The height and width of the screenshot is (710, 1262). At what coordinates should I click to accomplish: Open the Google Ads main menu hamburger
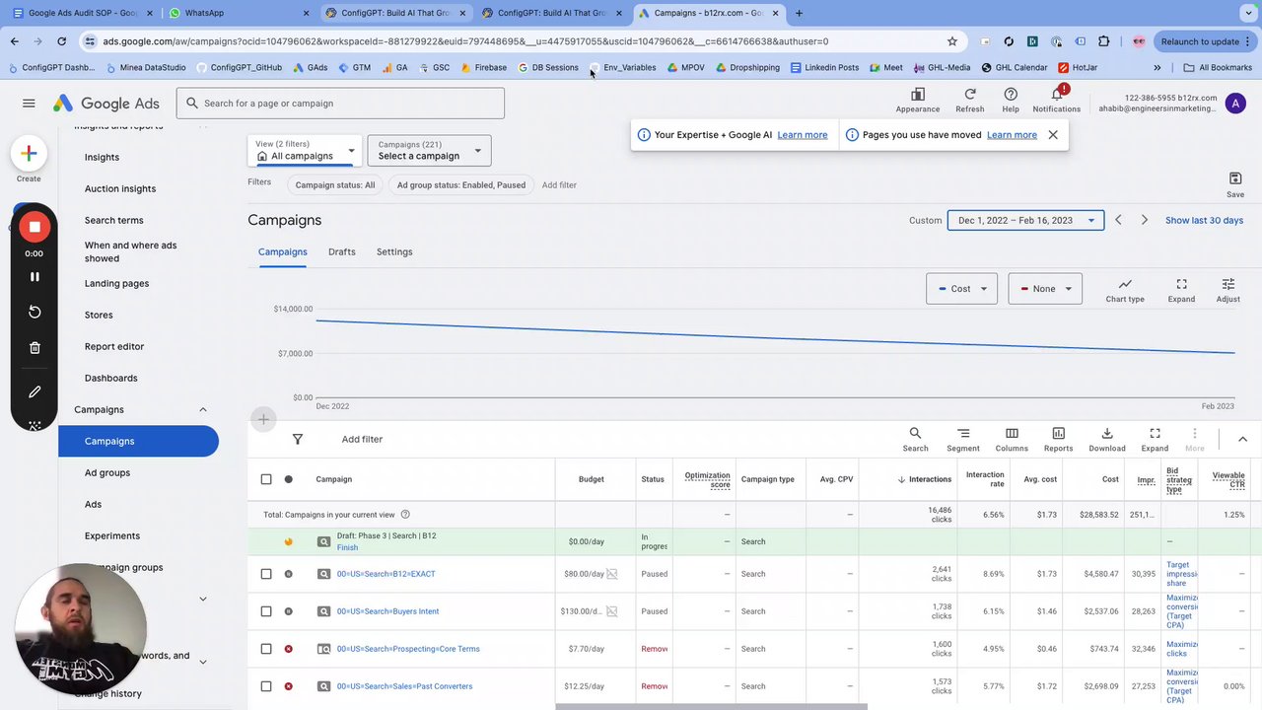[29, 103]
